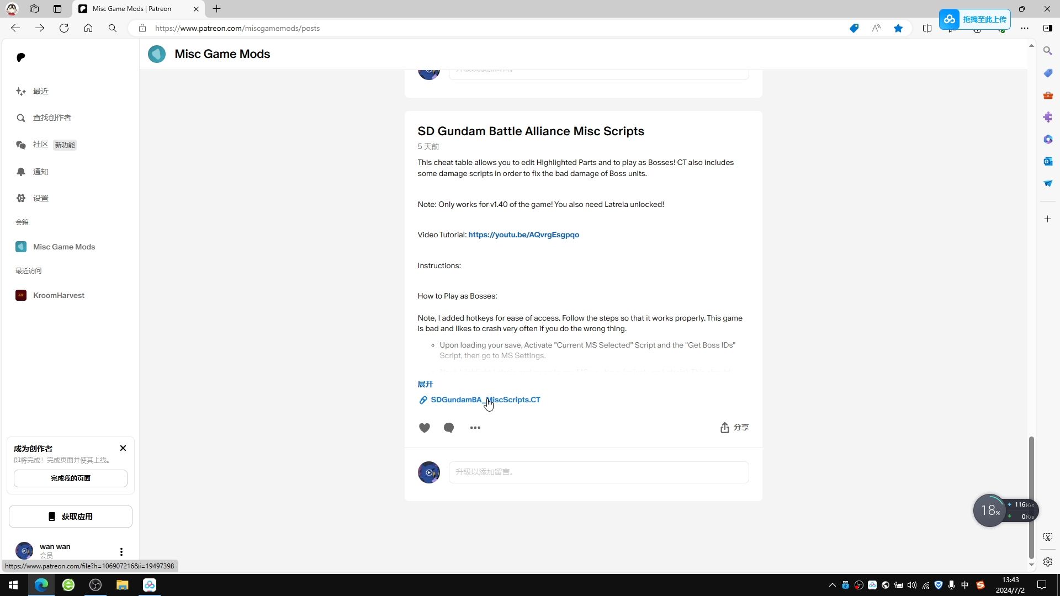The height and width of the screenshot is (596, 1060).
Task: Open File Explorer from taskbar
Action: coord(122,585)
